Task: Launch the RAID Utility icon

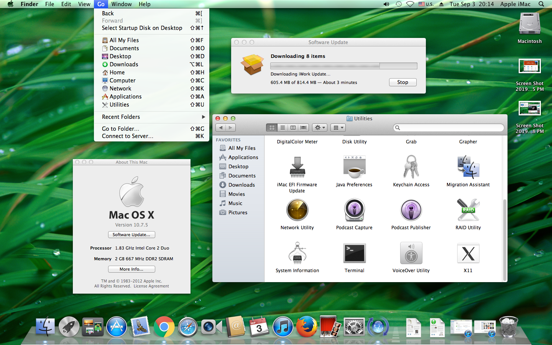Action: coord(468,210)
